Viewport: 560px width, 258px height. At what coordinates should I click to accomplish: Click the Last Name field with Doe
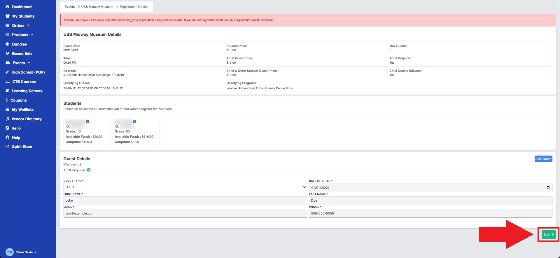pos(430,201)
